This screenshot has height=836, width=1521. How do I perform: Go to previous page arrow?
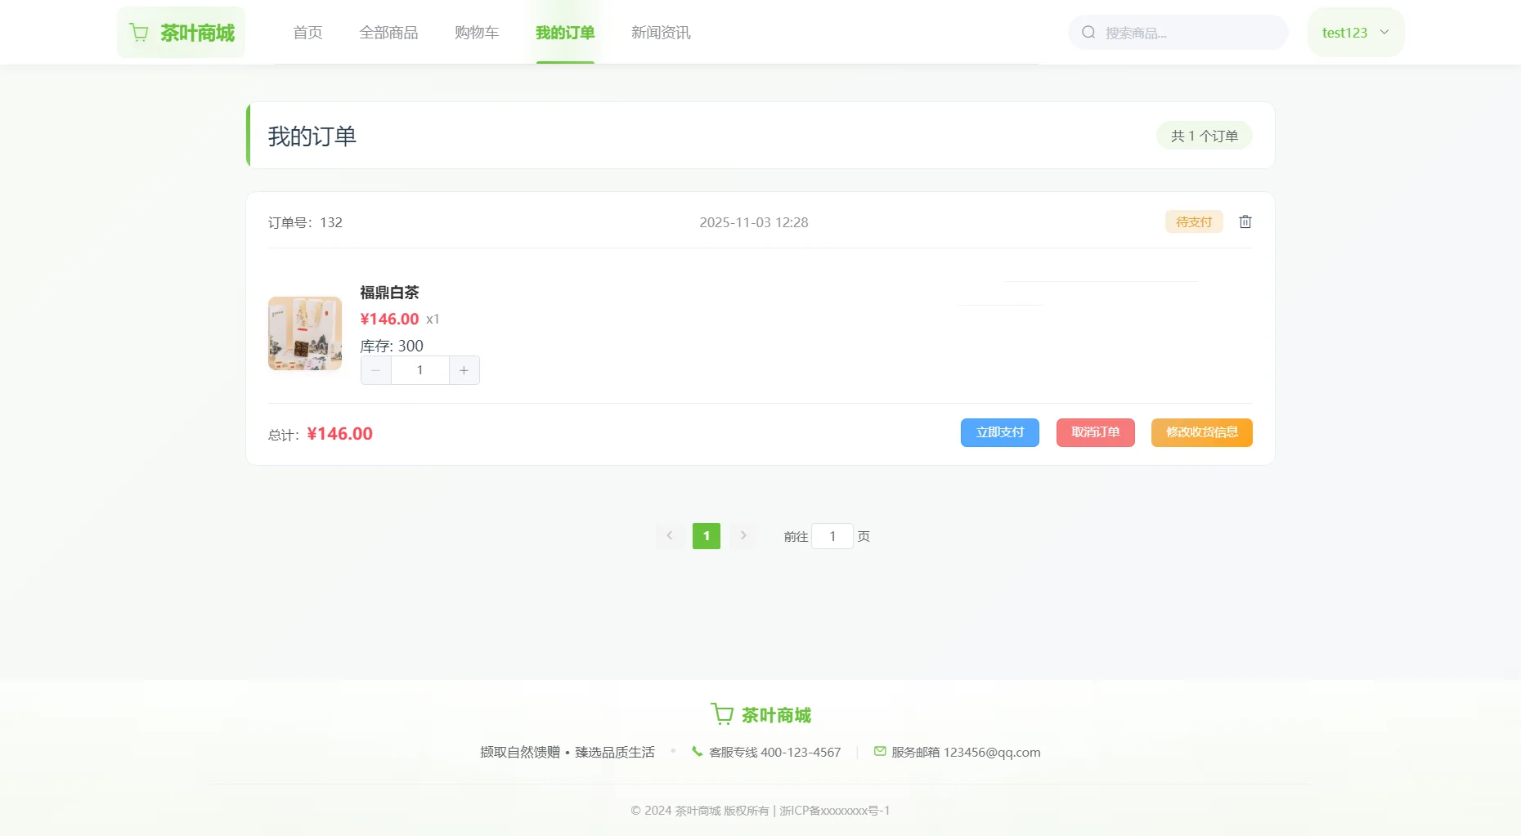point(669,536)
